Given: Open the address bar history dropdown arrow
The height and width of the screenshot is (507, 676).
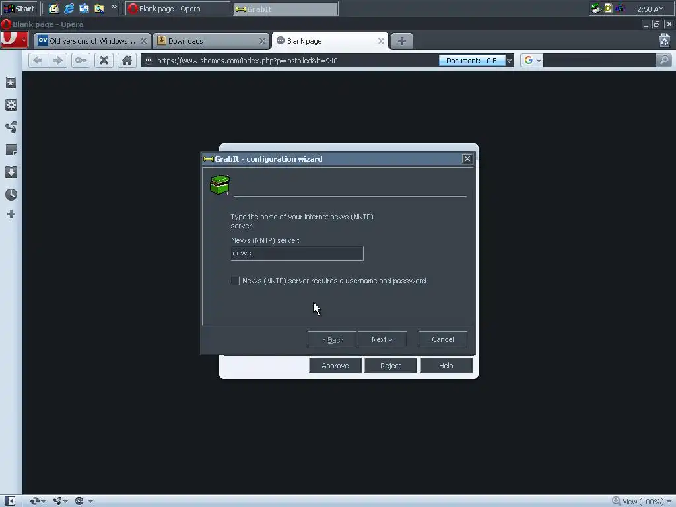Looking at the screenshot, I should (509, 61).
